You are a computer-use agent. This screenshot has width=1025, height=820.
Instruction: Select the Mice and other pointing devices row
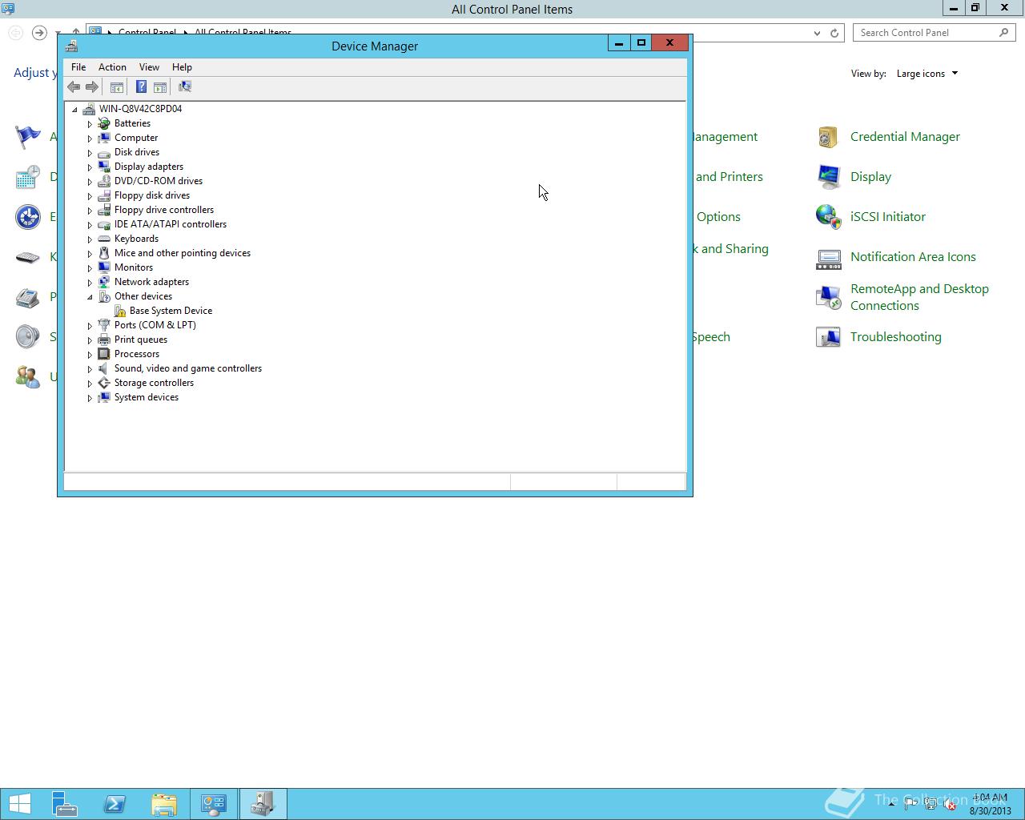(183, 253)
